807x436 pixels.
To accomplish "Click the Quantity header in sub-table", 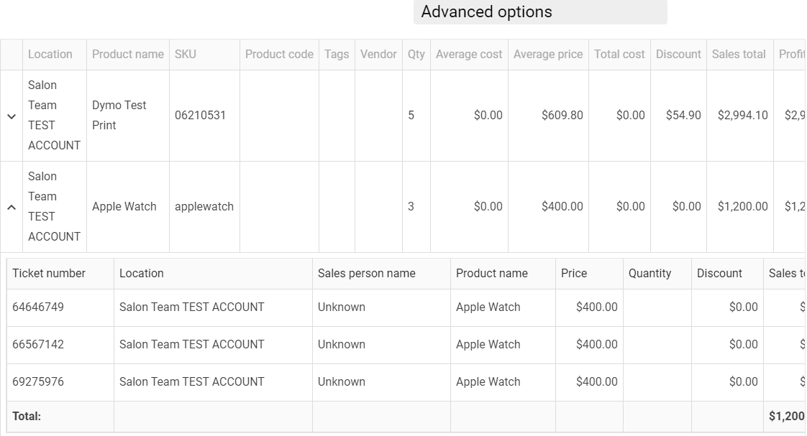I will coord(649,274).
